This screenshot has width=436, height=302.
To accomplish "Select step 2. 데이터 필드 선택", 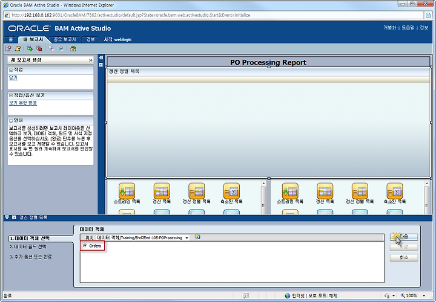I will tap(28, 246).
